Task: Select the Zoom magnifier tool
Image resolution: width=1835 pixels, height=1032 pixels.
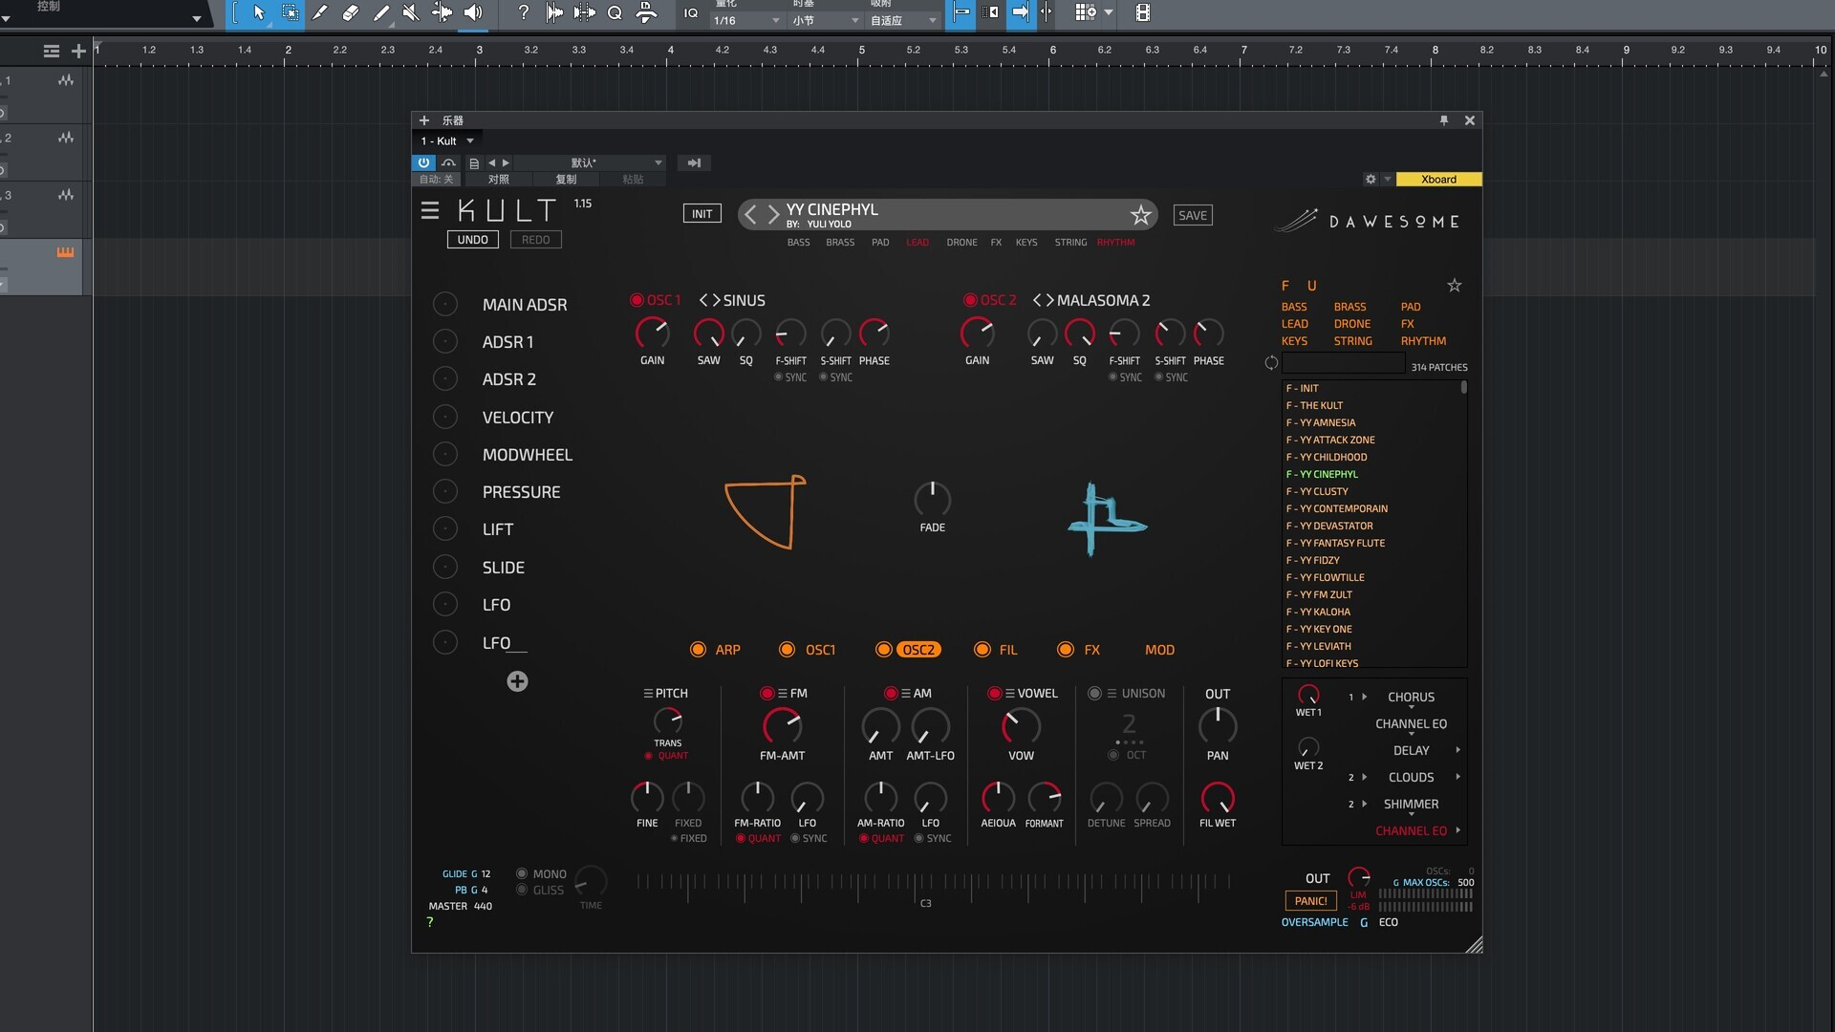Action: [x=615, y=14]
